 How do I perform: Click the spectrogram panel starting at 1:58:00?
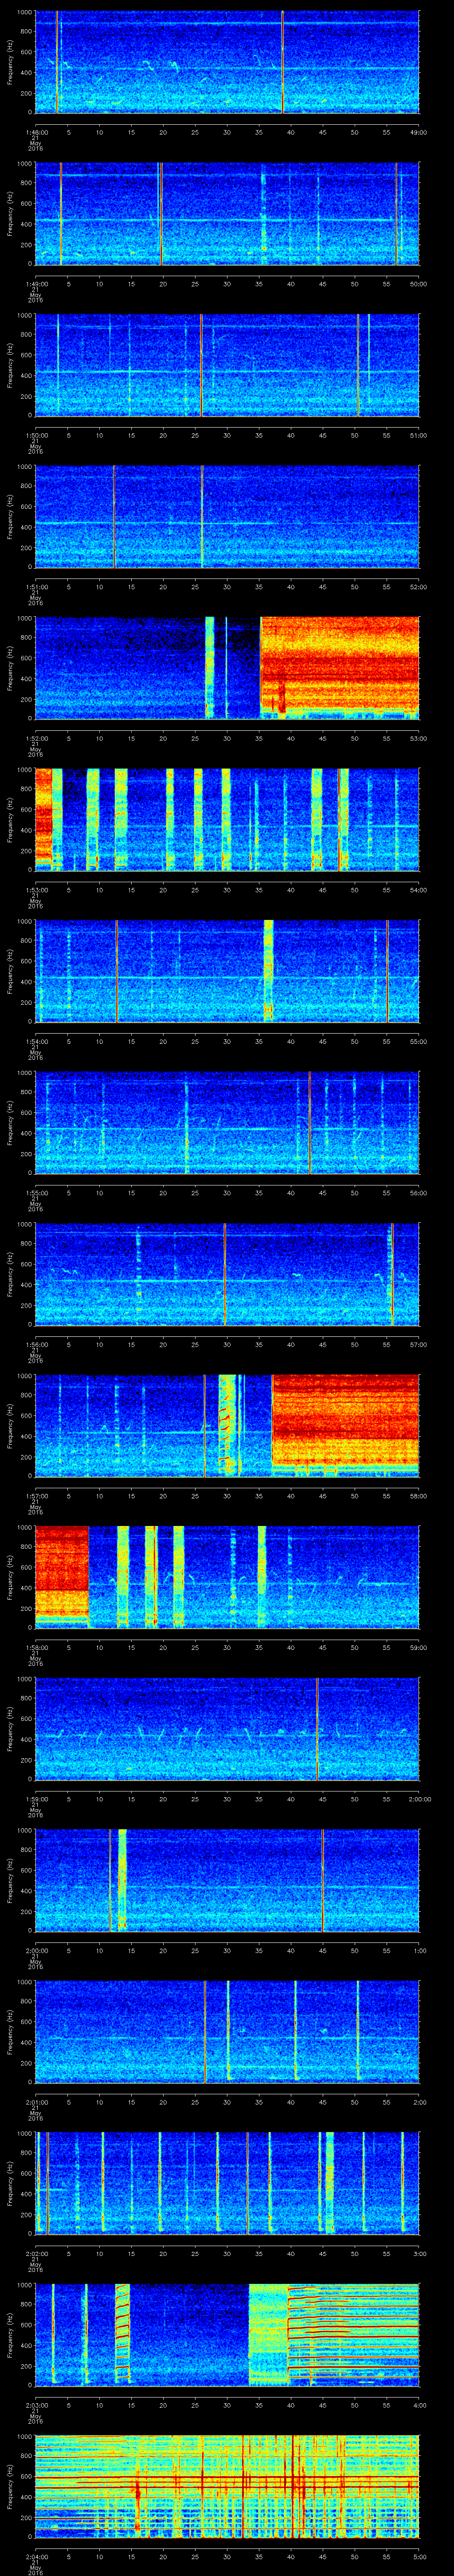coord(227,1577)
